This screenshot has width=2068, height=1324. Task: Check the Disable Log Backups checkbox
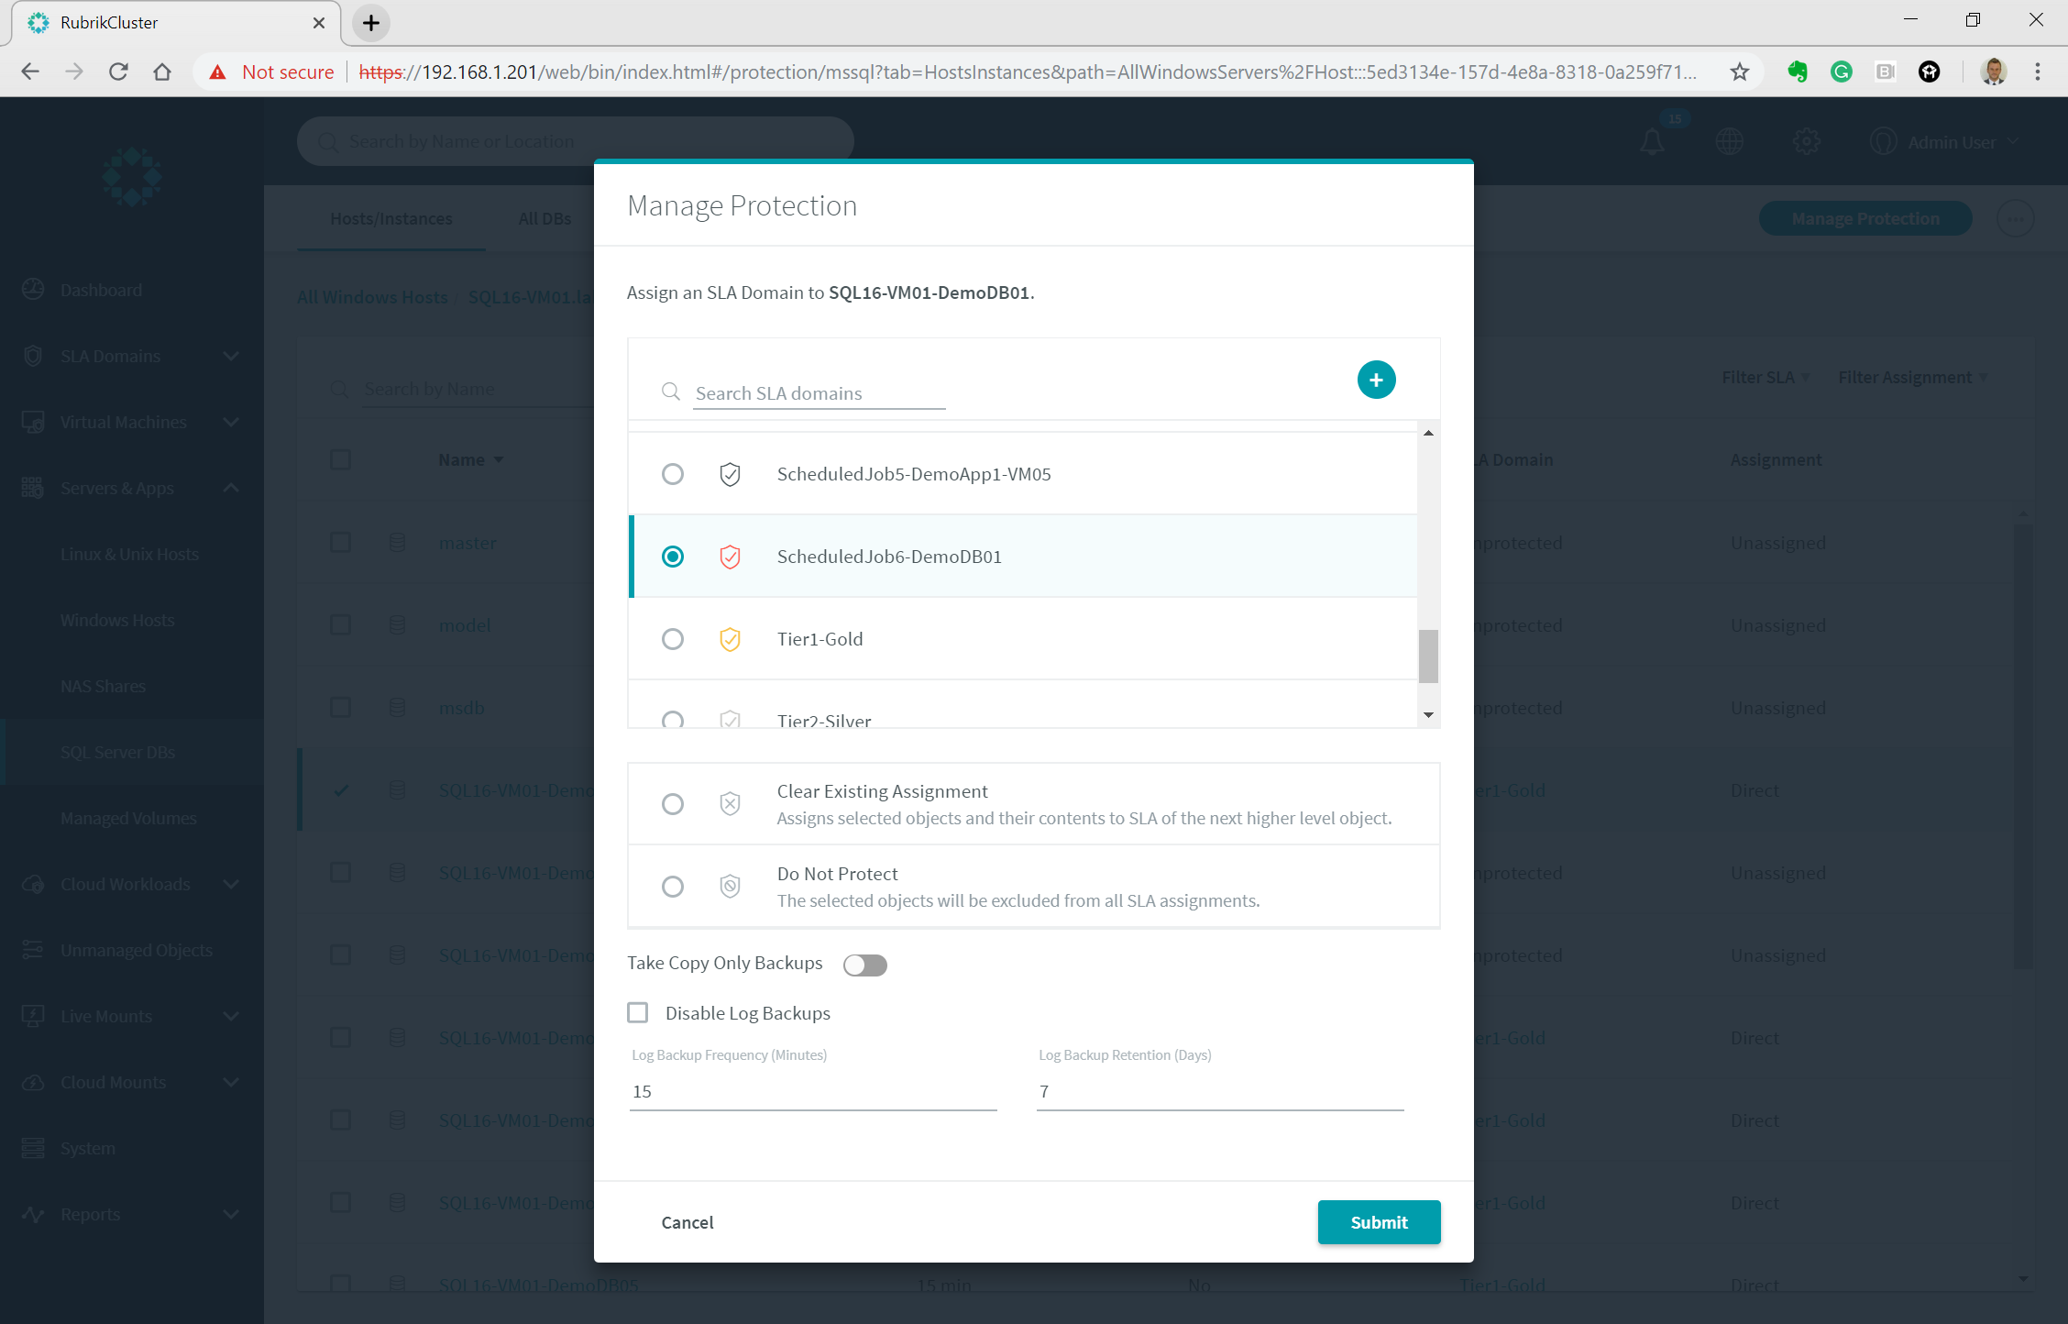(638, 1012)
